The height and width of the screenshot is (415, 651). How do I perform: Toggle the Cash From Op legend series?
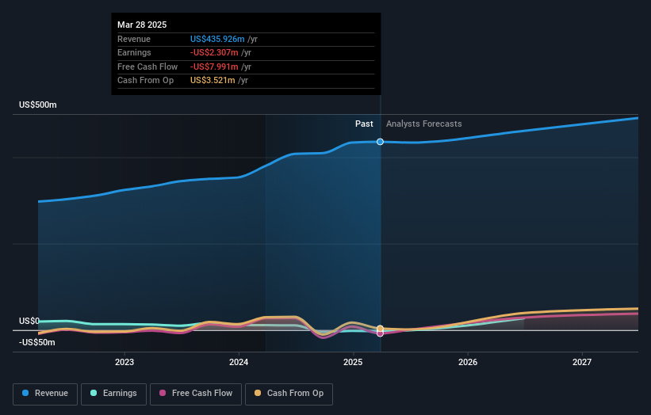[x=289, y=394]
